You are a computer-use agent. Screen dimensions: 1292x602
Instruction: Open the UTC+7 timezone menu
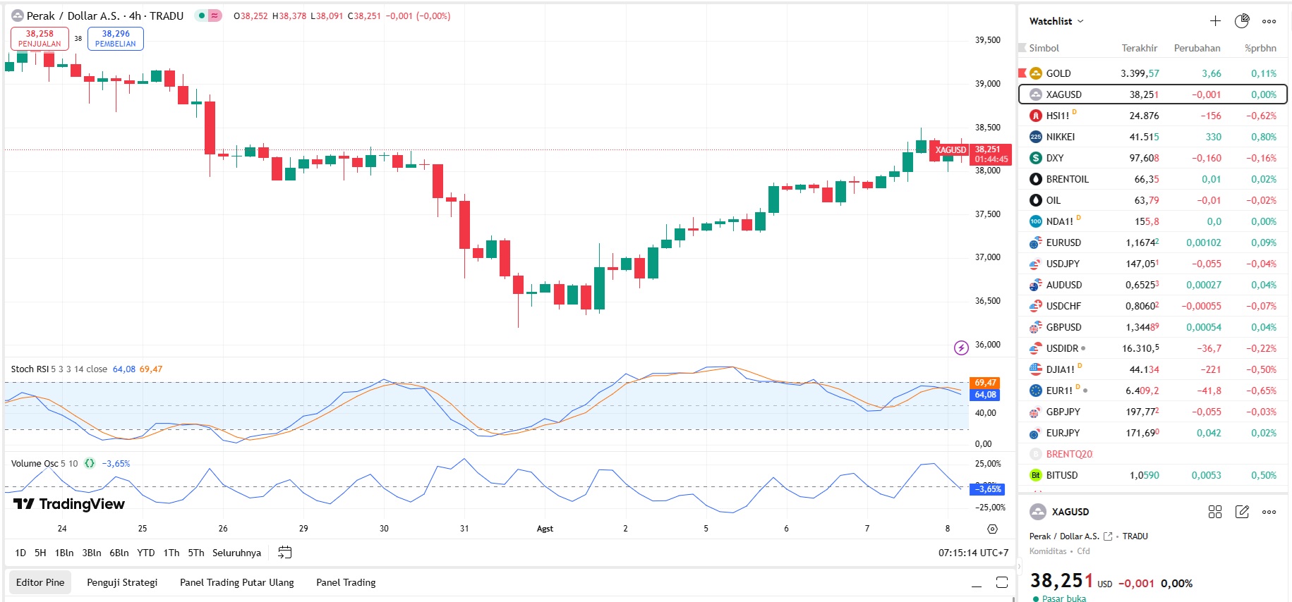[973, 553]
